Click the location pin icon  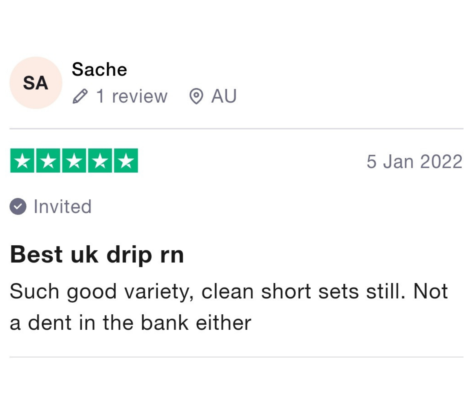(x=196, y=96)
